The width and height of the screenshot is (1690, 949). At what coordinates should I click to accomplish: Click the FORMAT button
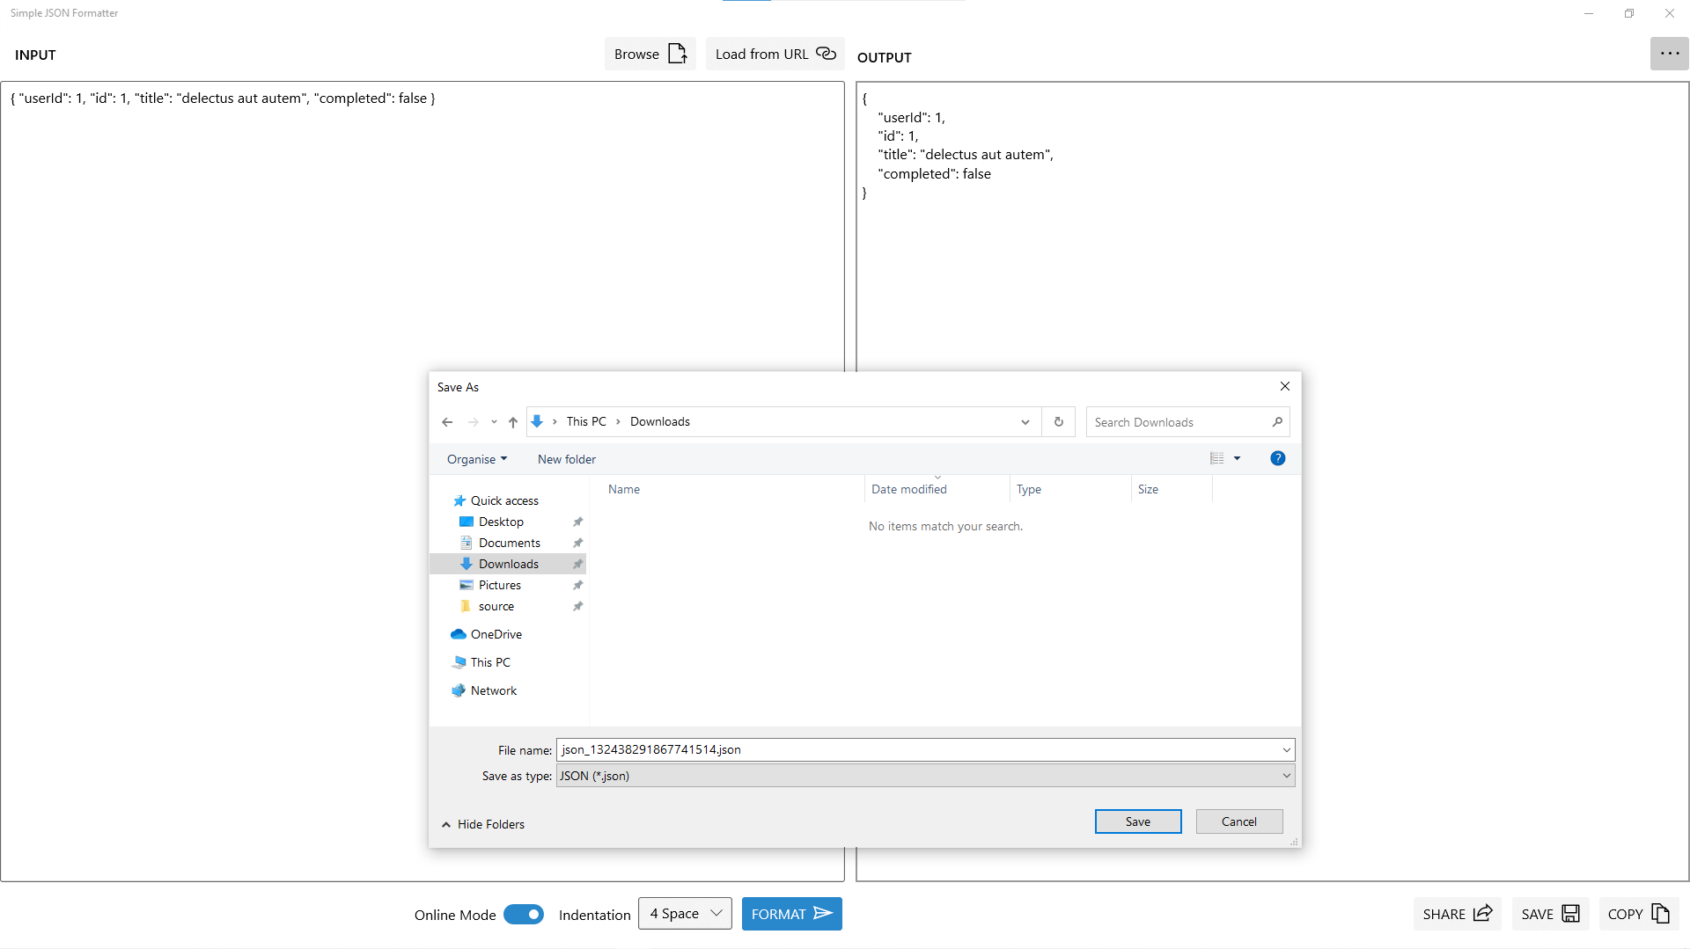(791, 914)
